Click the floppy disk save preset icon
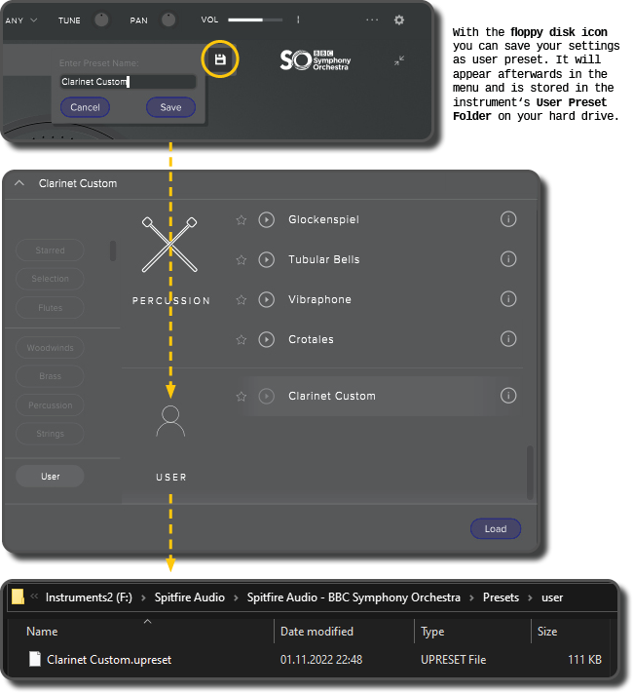 (220, 59)
